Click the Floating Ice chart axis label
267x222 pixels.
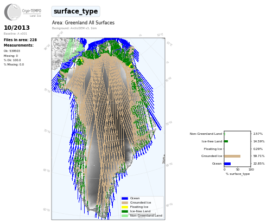[x=213, y=149]
